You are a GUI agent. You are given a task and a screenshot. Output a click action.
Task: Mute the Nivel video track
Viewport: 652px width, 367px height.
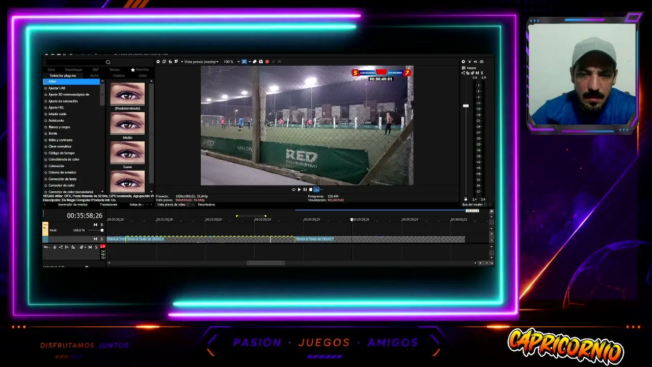pos(95,225)
